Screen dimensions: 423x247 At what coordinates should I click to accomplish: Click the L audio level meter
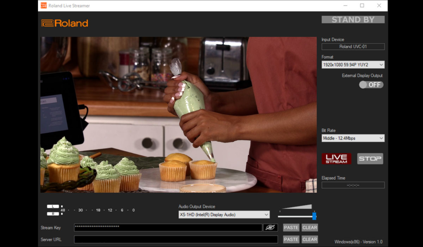point(53,206)
